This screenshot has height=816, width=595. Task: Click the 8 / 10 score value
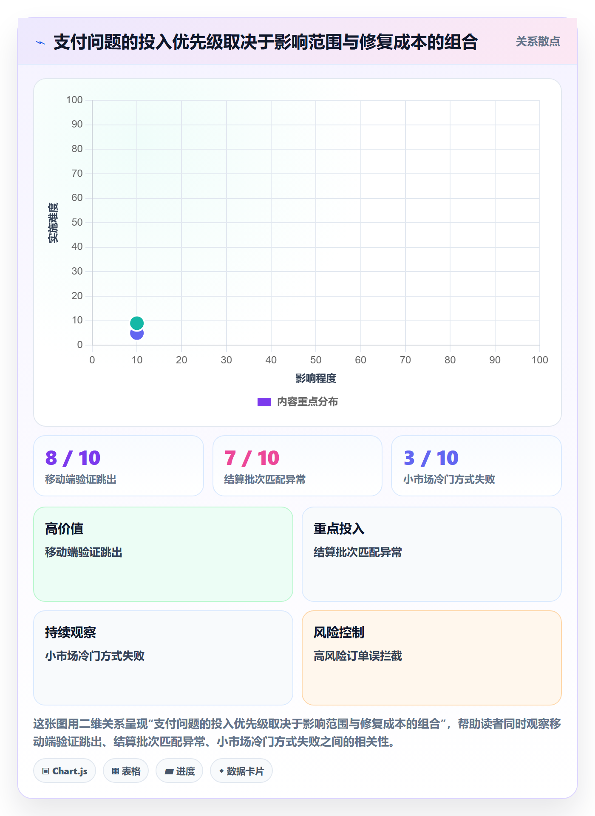click(73, 458)
